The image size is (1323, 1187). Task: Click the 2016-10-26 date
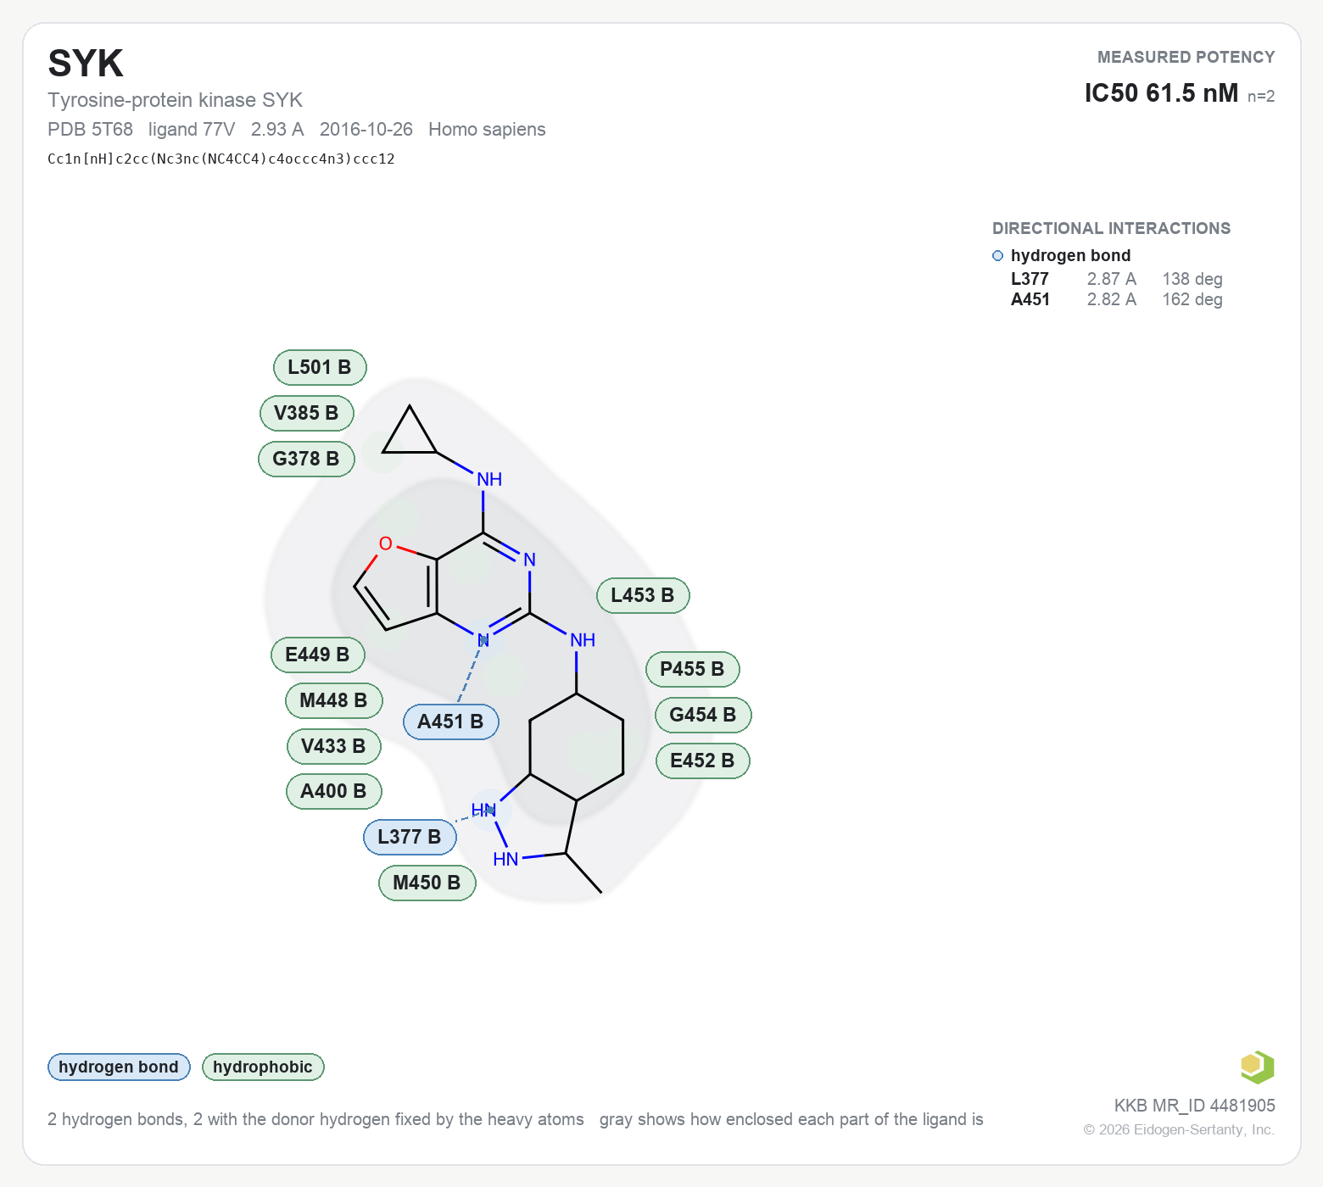(366, 129)
